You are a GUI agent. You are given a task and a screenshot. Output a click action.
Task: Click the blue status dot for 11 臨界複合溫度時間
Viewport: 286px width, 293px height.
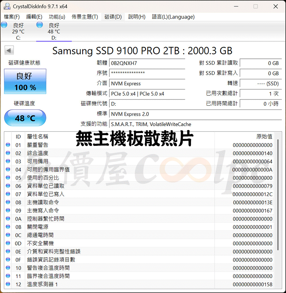8,276
